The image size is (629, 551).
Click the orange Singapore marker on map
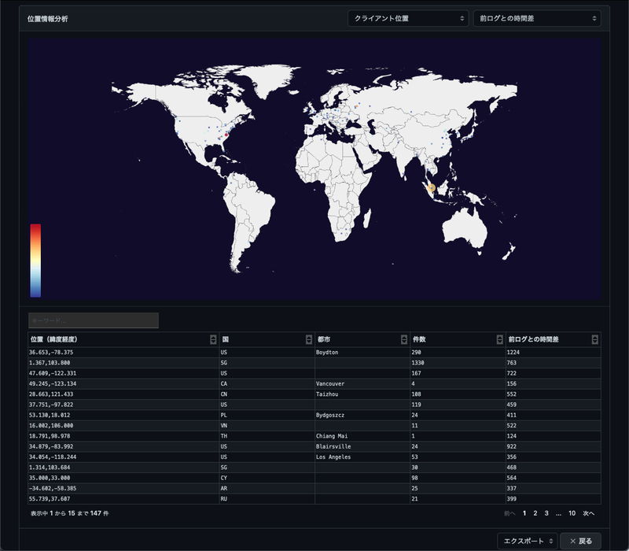[430, 187]
